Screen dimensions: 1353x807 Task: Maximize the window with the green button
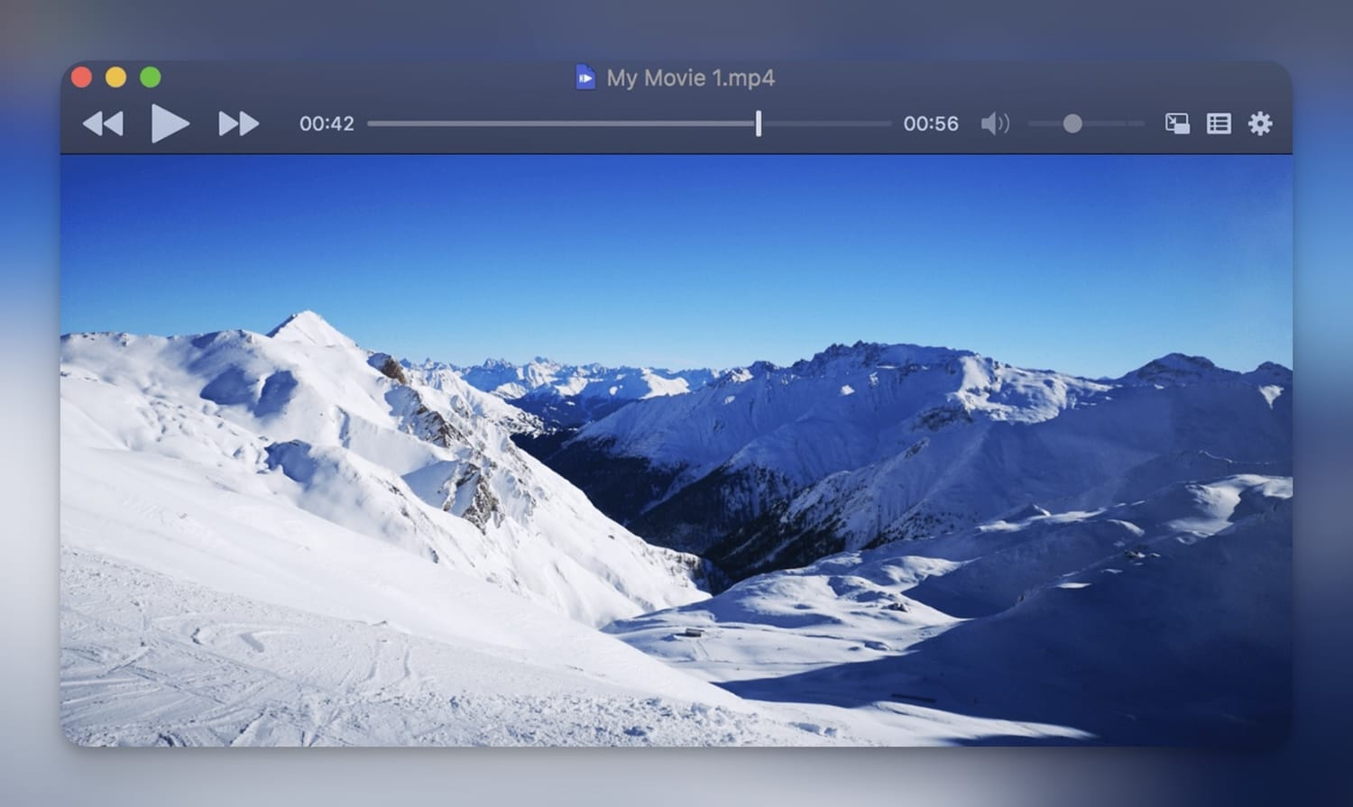coord(151,78)
